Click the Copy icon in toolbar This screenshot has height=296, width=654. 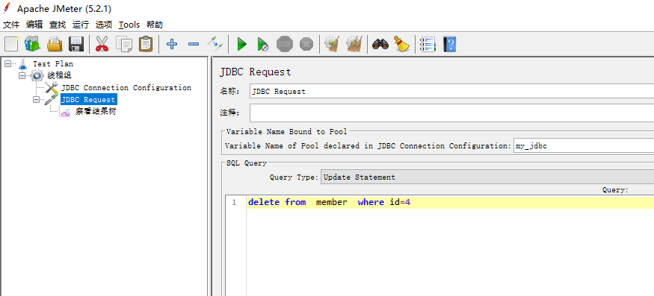tap(124, 44)
